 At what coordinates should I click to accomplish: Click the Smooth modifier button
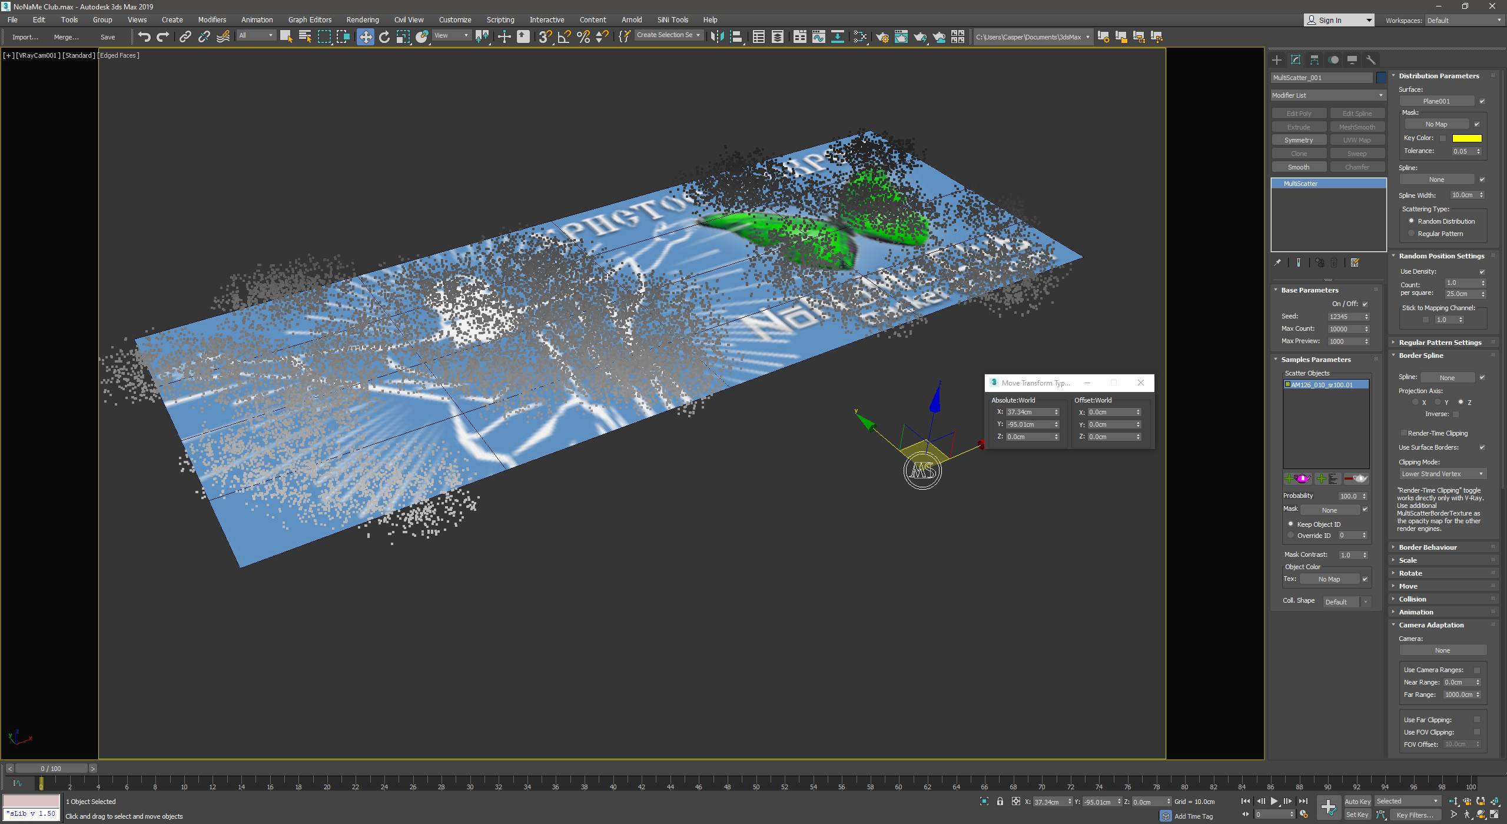1299,167
